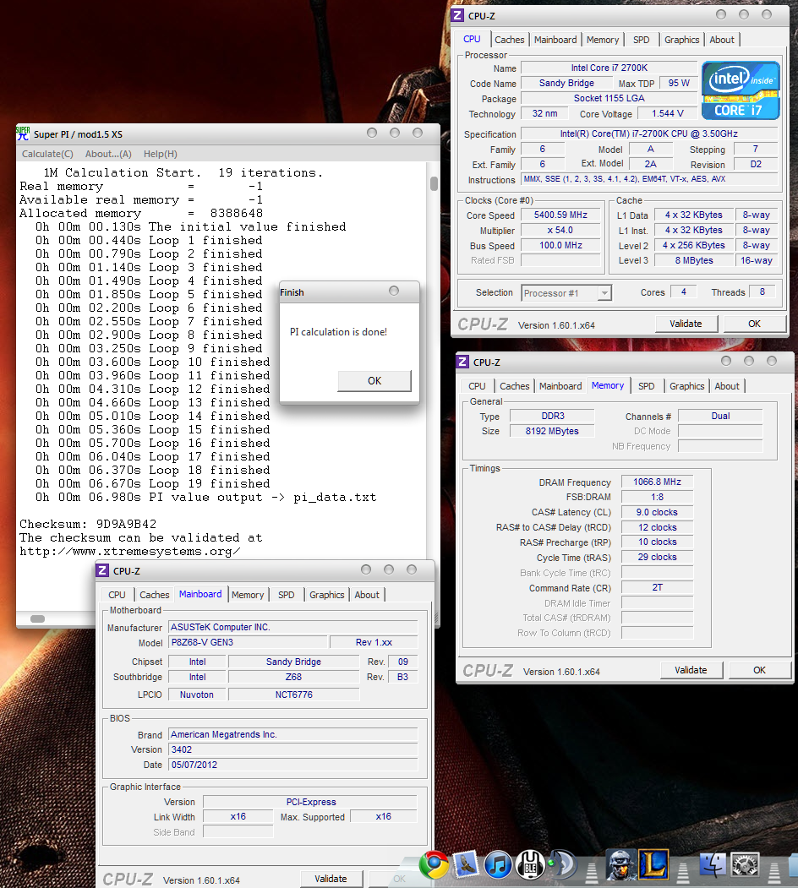
Task: Click the Super PI vertical scrollbar
Action: point(434,184)
